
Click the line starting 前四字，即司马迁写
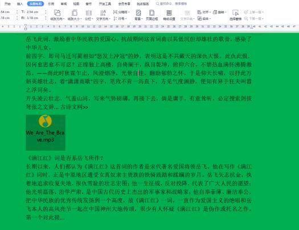point(138,56)
